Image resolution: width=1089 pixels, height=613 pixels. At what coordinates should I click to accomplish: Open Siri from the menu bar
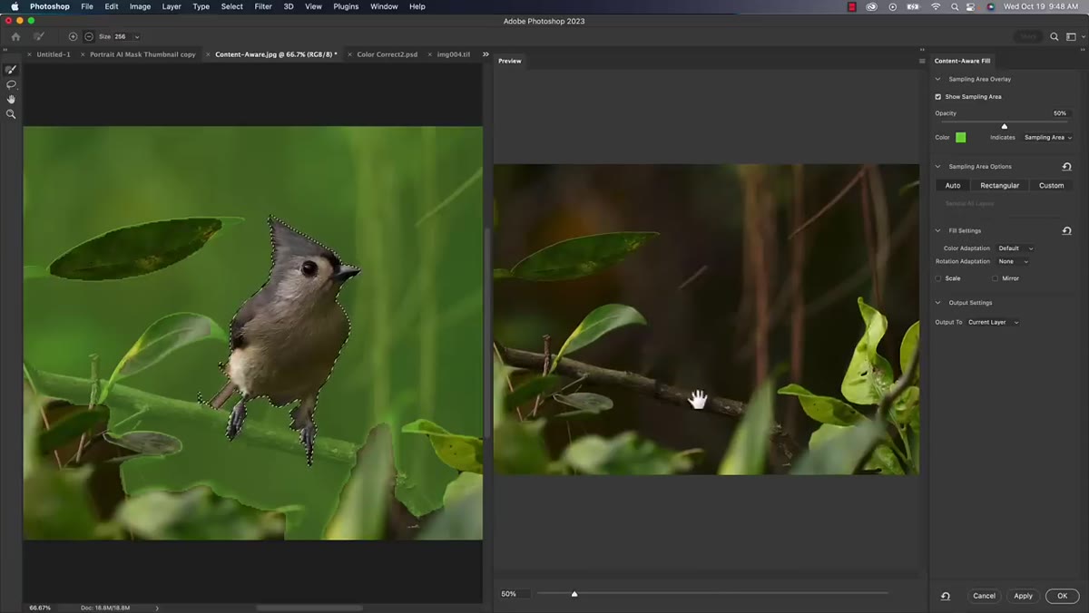[991, 6]
